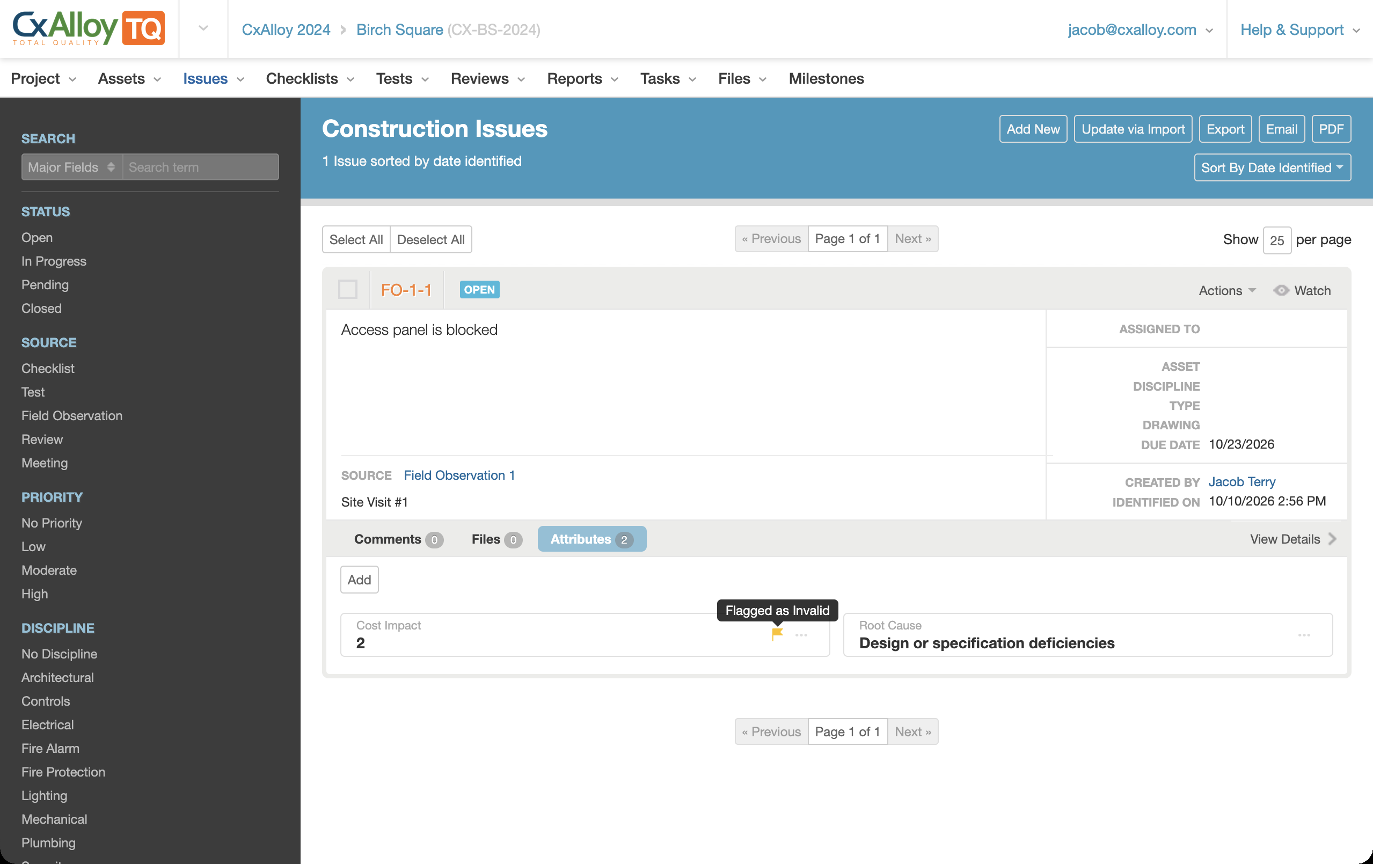The height and width of the screenshot is (864, 1373).
Task: Switch to the Files tab of the issue
Action: [x=496, y=539]
